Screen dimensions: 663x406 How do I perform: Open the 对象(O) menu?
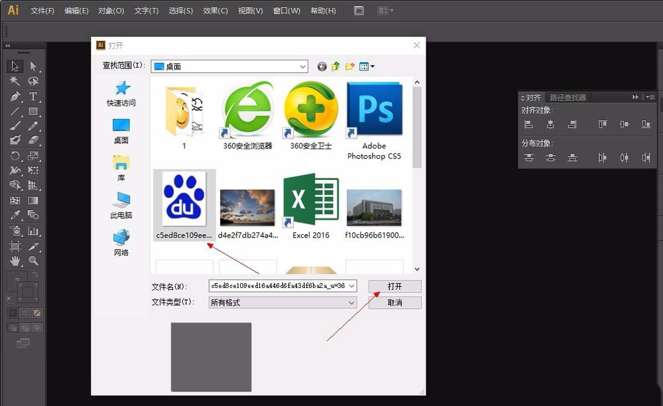click(x=111, y=11)
